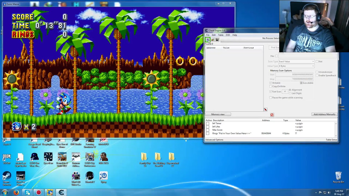This screenshot has width=349, height=196.
Task: Click the Memory view button
Action: 218,114
